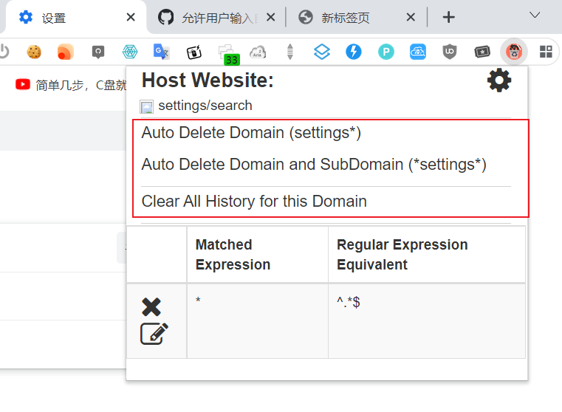Open the round P extension icon
This screenshot has height=412, width=562.
point(385,52)
